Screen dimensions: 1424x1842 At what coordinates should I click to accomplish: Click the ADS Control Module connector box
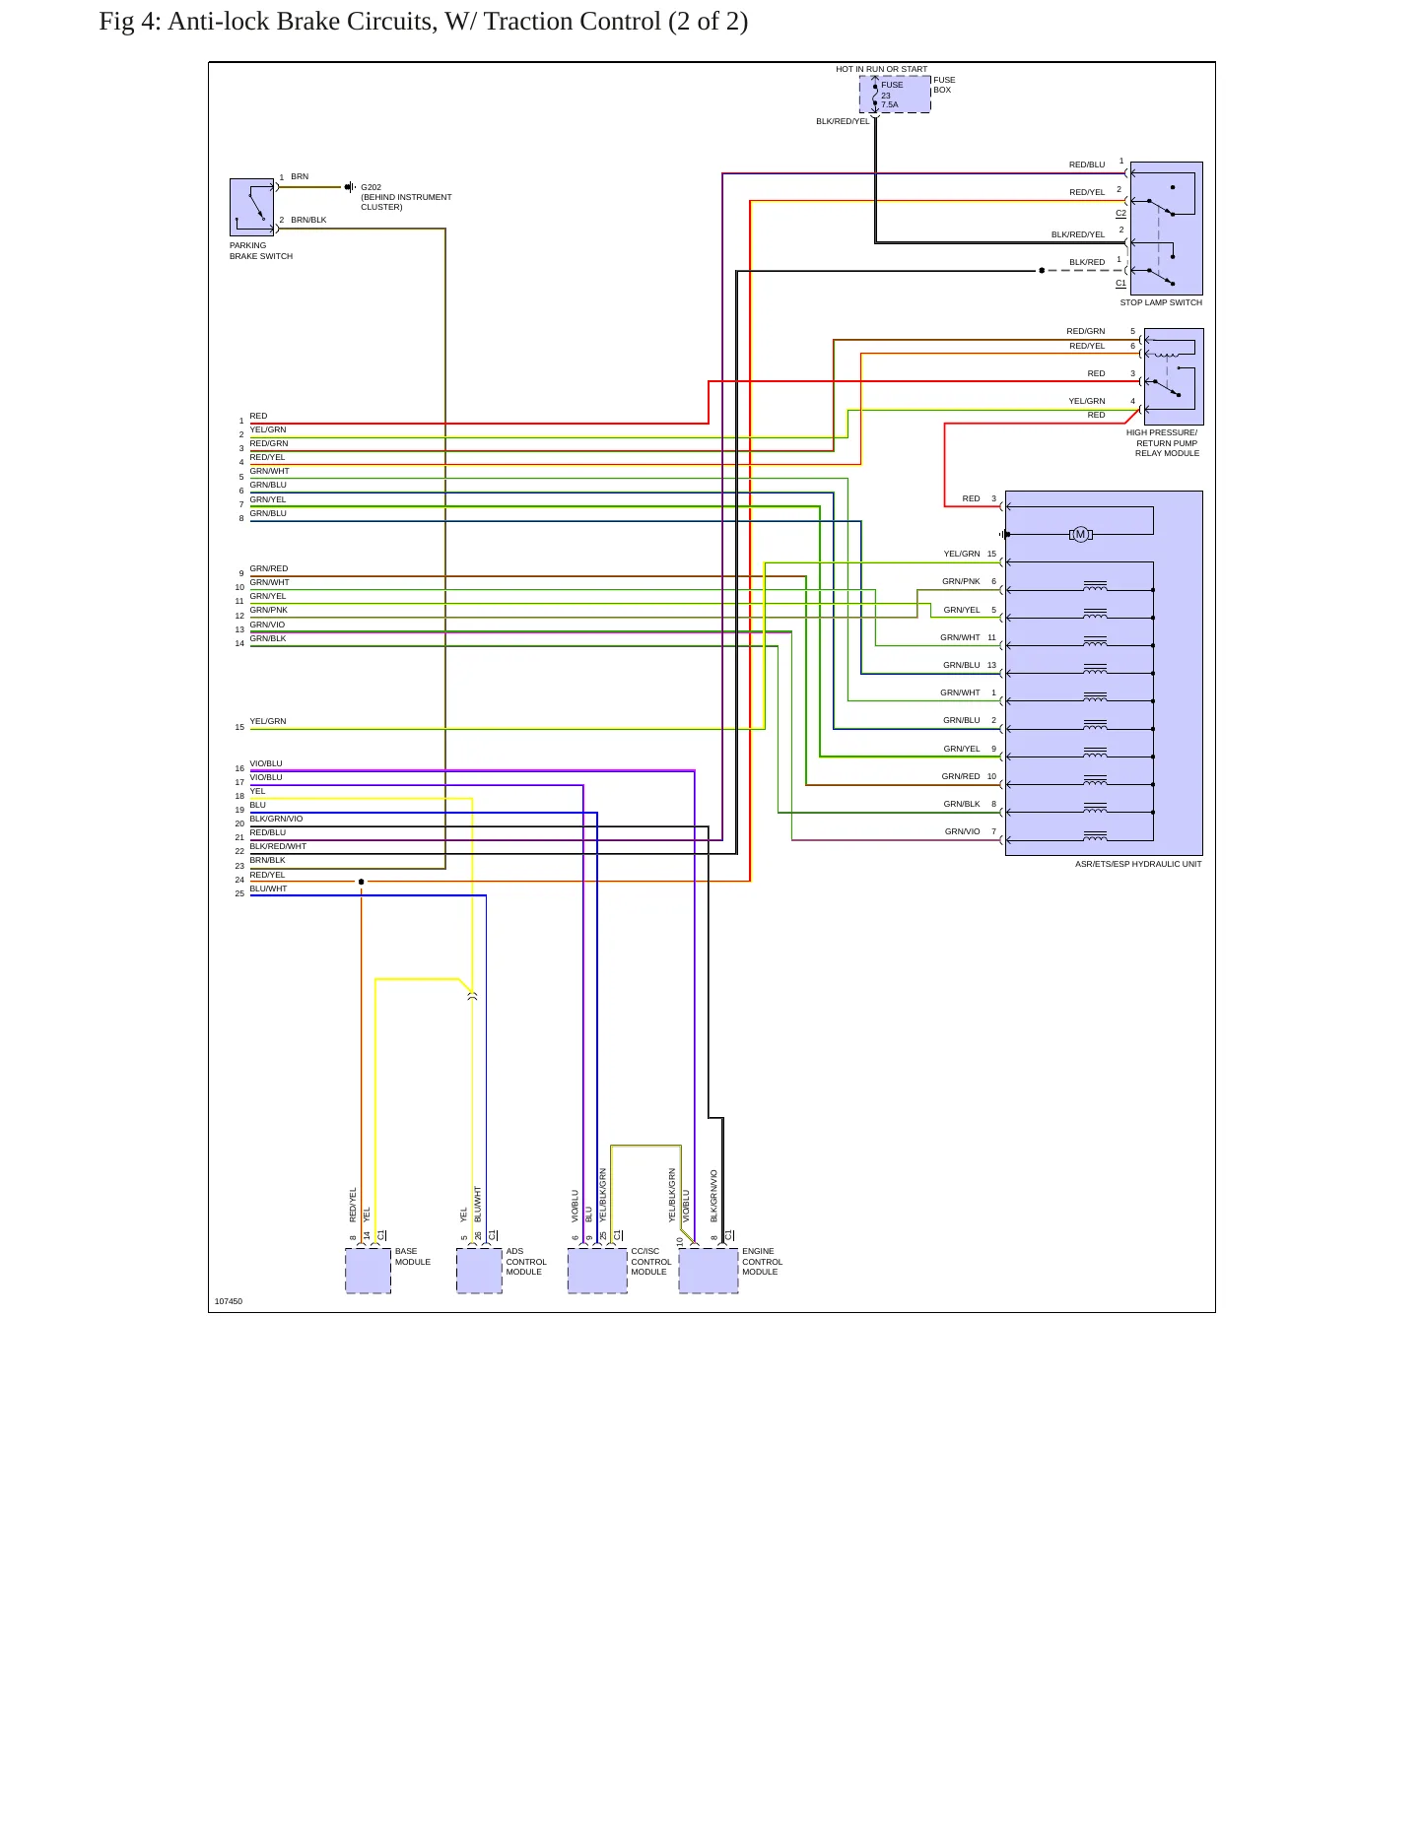click(480, 1271)
